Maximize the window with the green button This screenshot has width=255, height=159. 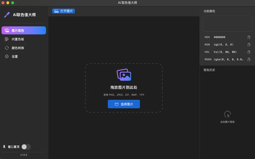pos(13,3)
